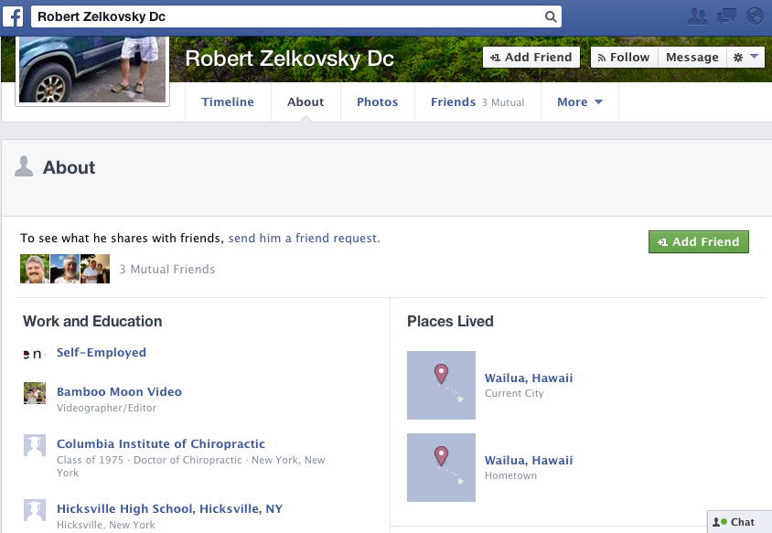
Task: Click the Message button
Action: pos(692,57)
